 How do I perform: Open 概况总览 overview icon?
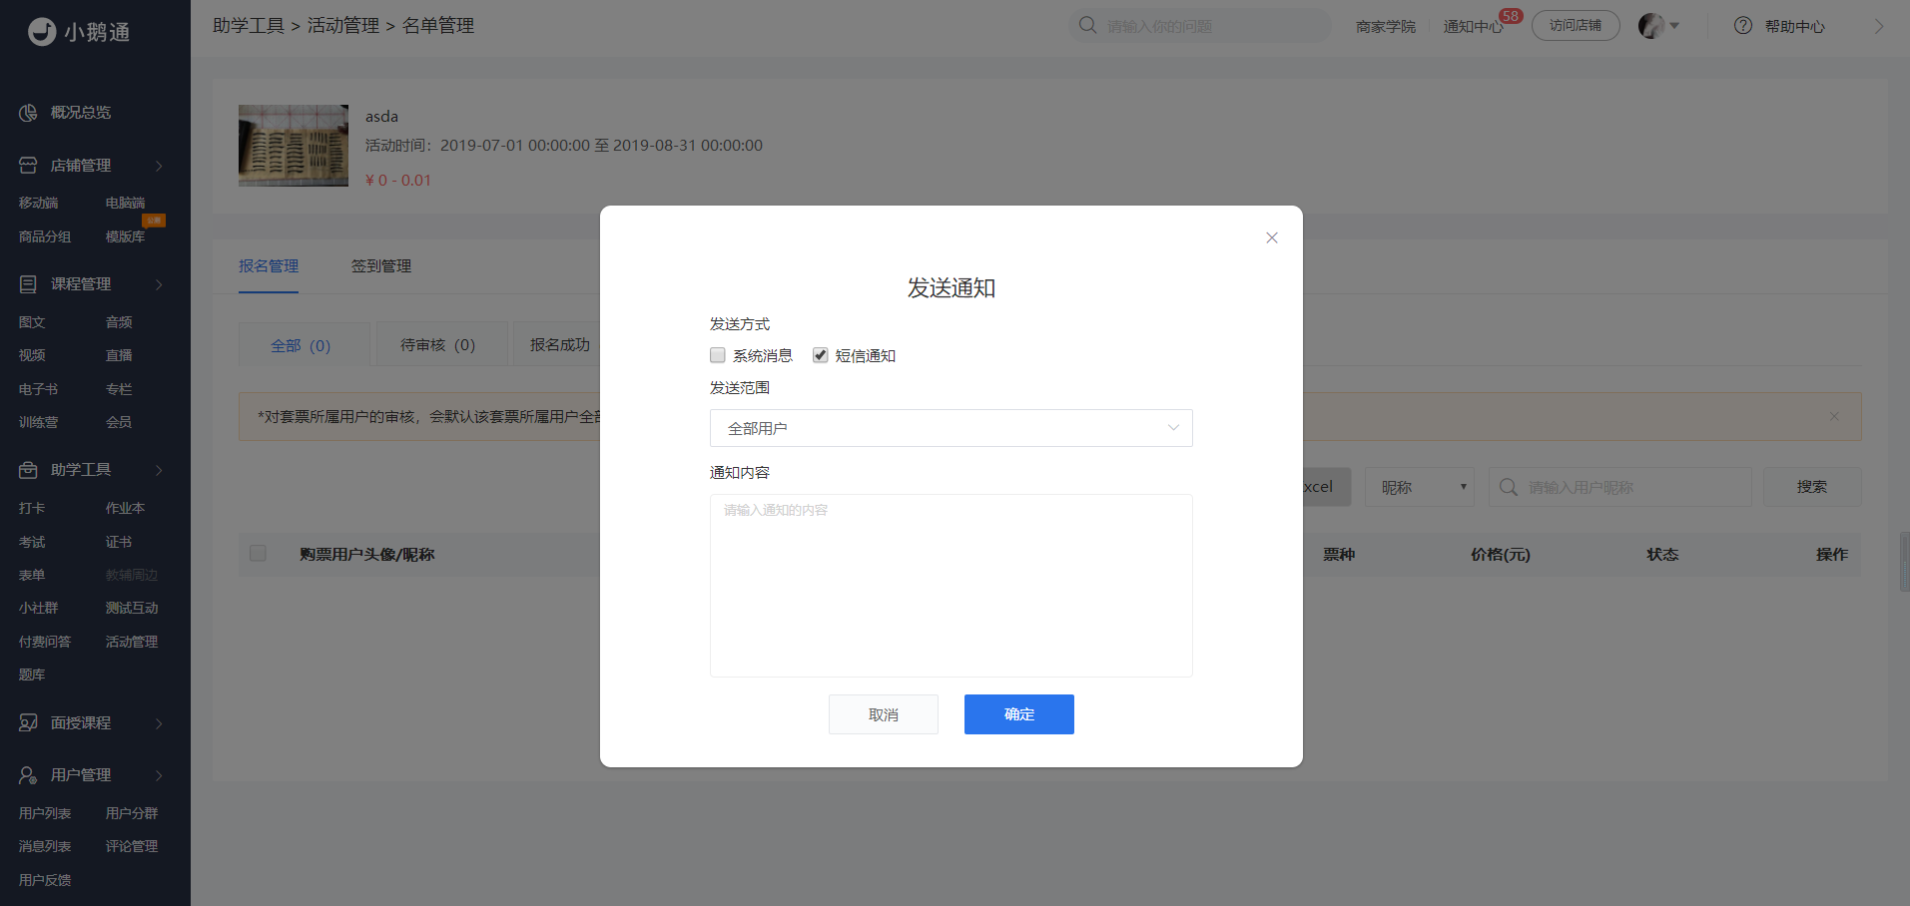[28, 113]
